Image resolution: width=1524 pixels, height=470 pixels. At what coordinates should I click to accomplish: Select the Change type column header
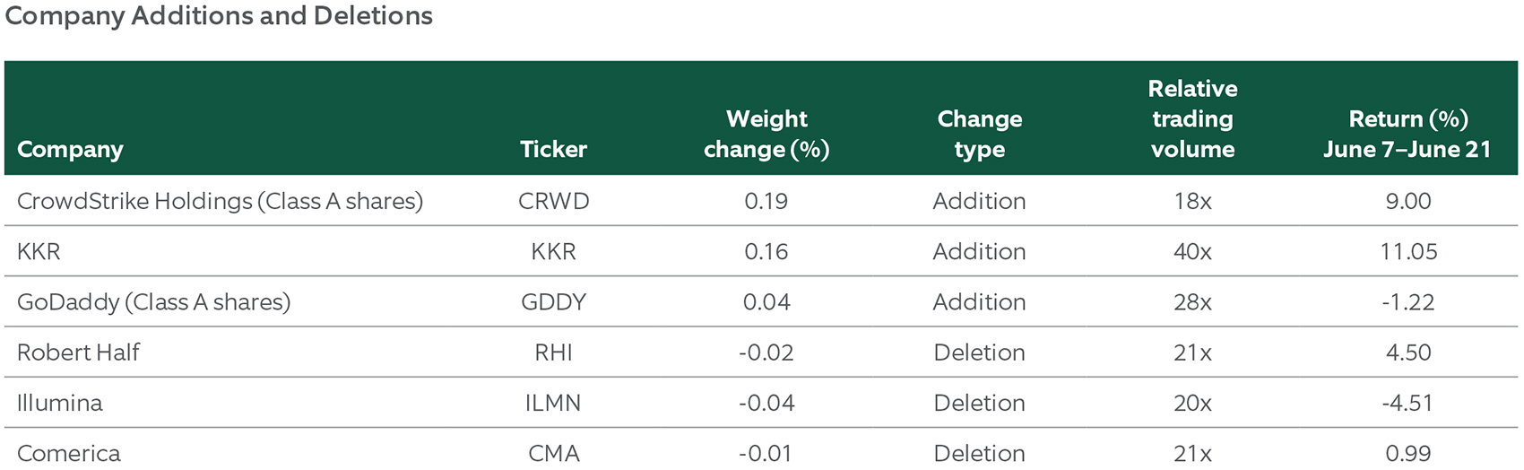point(979,134)
